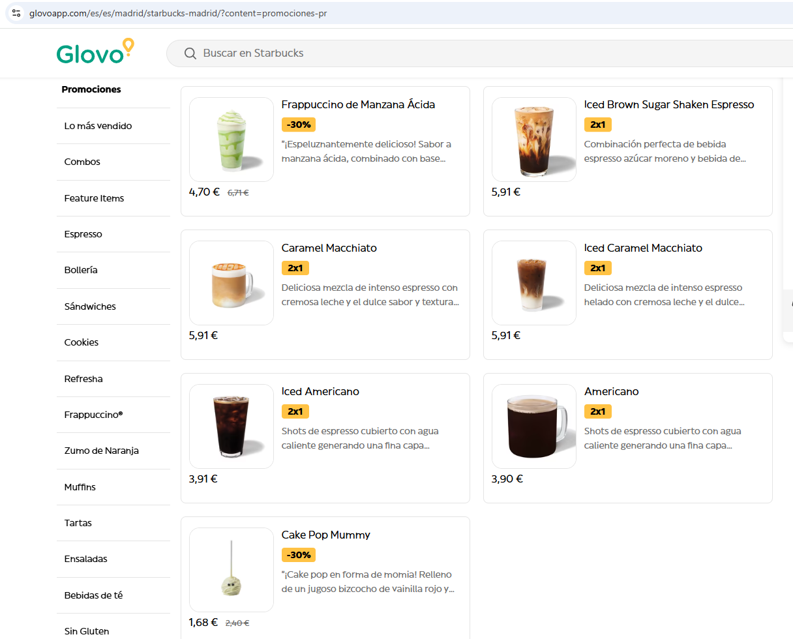Click 'Combinación perfecta de bebida' description

(x=665, y=151)
